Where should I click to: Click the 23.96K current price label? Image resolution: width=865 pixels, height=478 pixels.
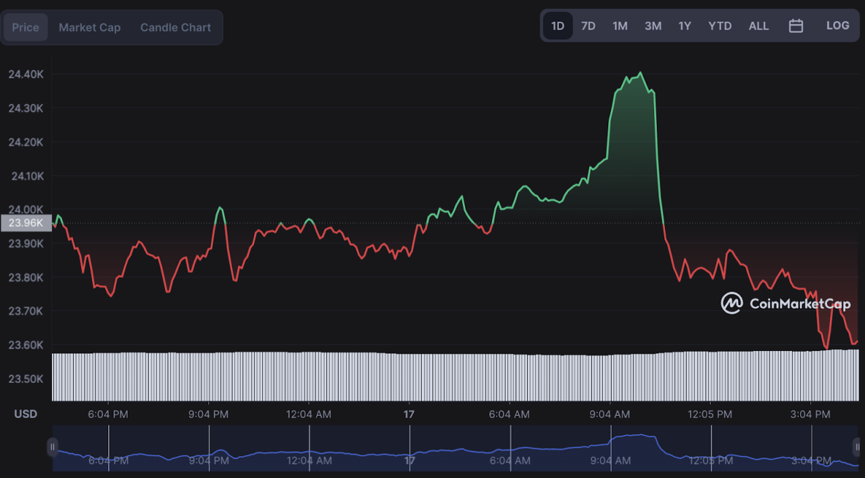26,223
